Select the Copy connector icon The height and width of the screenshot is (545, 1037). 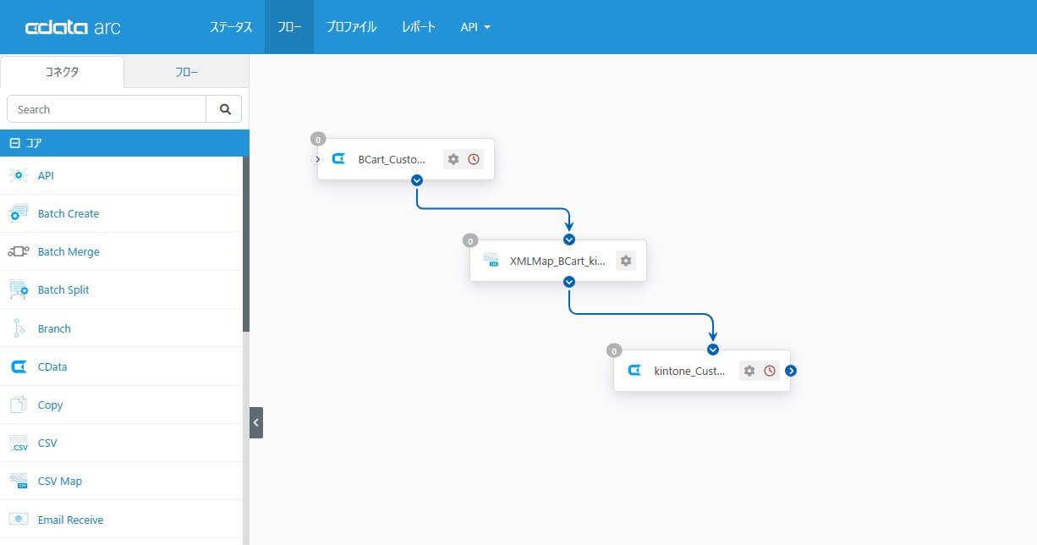click(x=19, y=405)
